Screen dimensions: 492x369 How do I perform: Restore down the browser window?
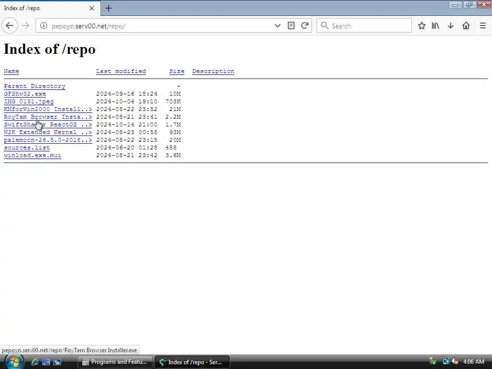click(x=469, y=5)
